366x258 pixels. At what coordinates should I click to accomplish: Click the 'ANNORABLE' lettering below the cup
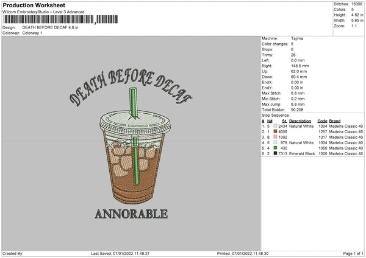(x=131, y=214)
